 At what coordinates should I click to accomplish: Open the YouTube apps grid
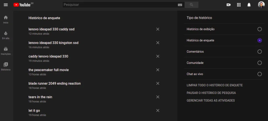pyautogui.click(x=239, y=5)
